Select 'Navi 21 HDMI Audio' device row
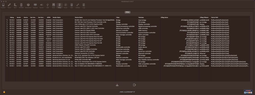This screenshot has height=95, width=255. point(127,66)
